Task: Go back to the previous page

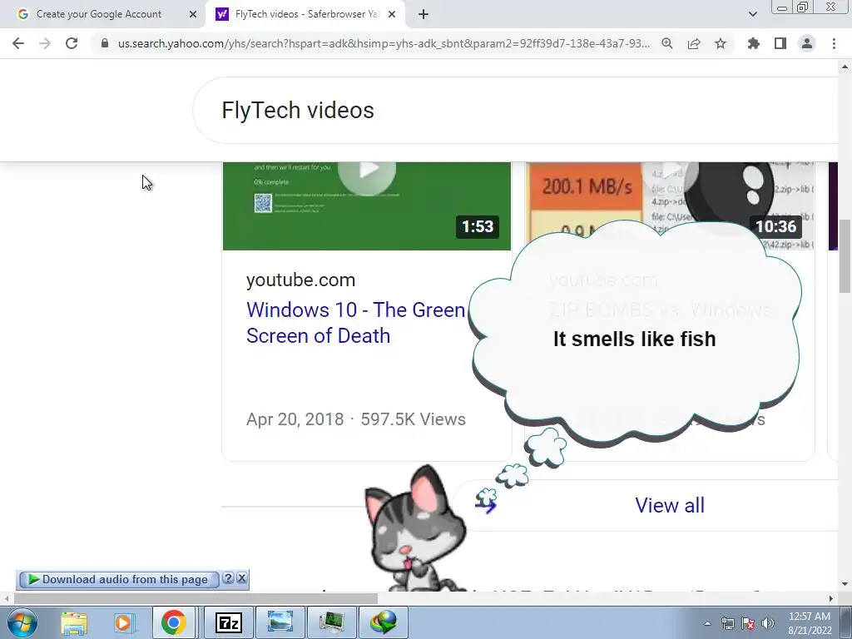Action: click(18, 43)
